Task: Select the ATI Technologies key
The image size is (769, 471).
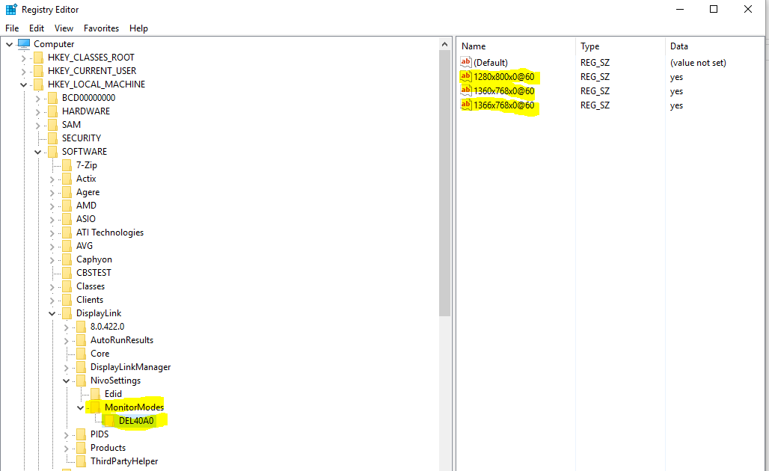Action: point(109,233)
